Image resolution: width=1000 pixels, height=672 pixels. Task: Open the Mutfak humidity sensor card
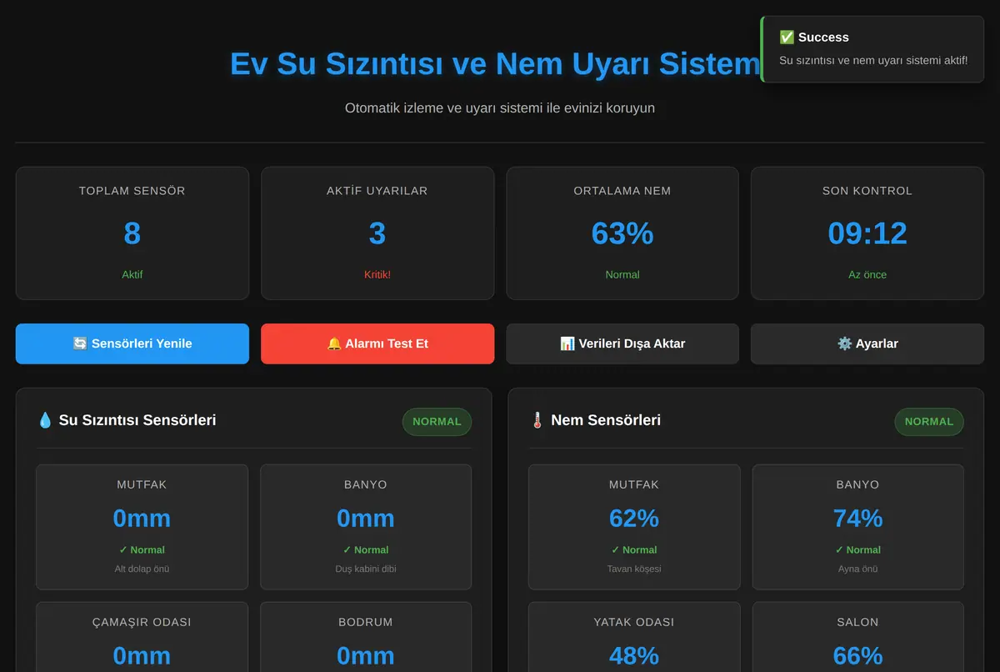pos(634,527)
